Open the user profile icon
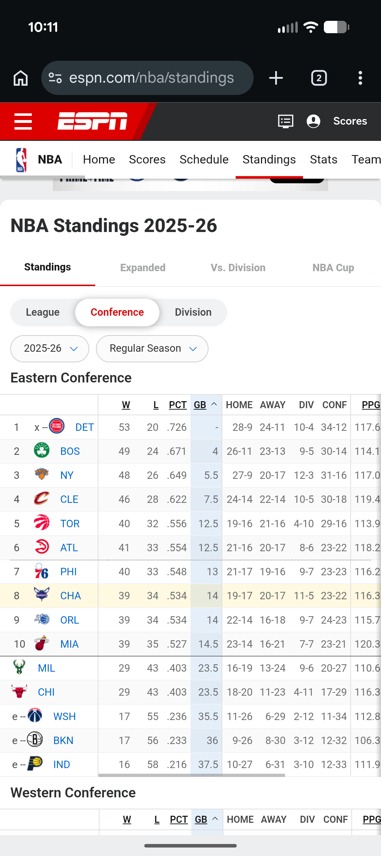Screen dimensions: 381x856 313,121
